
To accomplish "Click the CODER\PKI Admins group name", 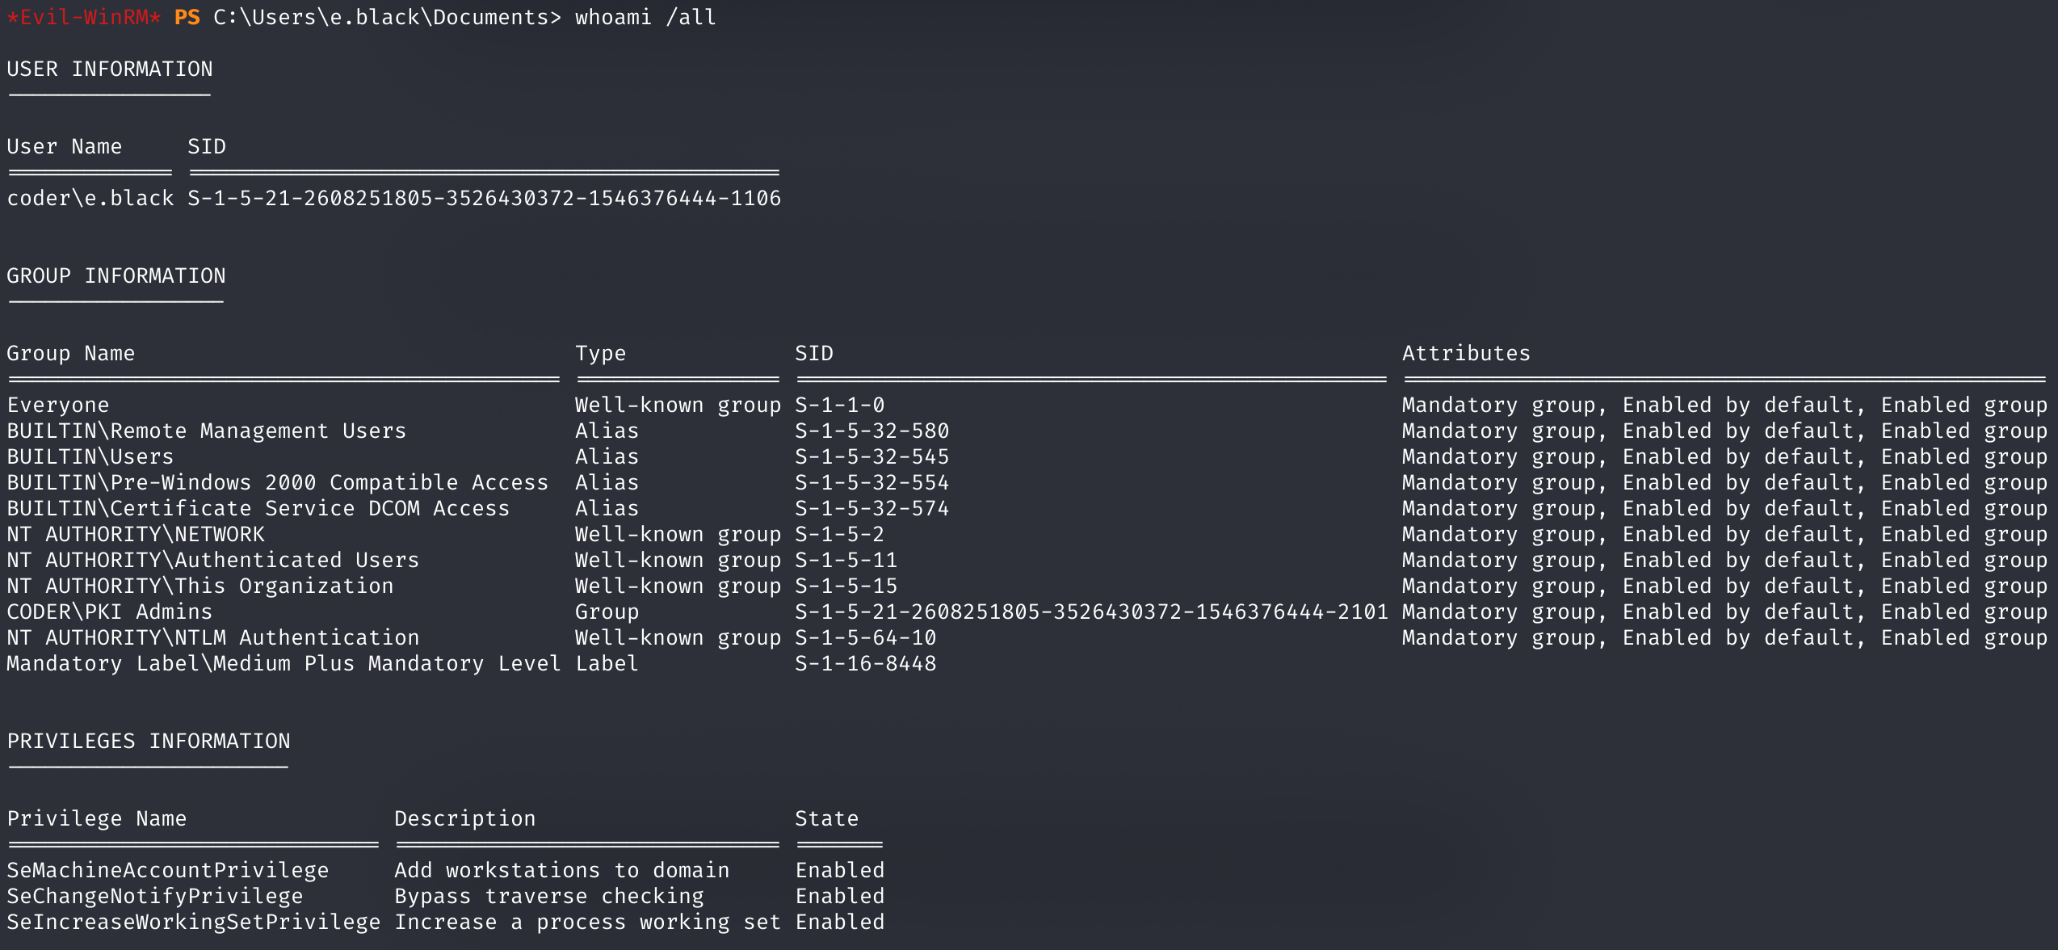I will (x=110, y=612).
